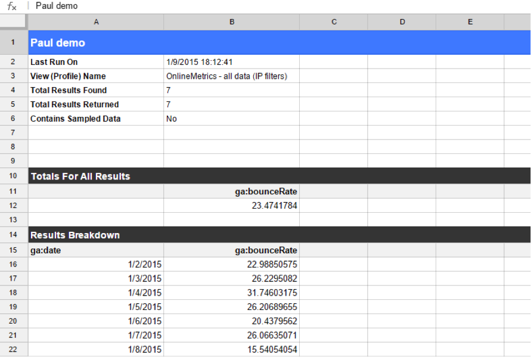Select column B header
Viewport: 531px width, 357px height.
[x=232, y=22]
